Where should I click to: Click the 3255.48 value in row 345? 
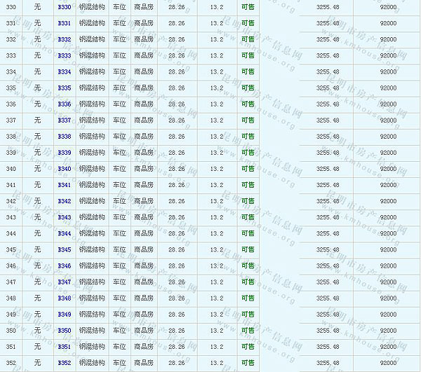coord(328,249)
